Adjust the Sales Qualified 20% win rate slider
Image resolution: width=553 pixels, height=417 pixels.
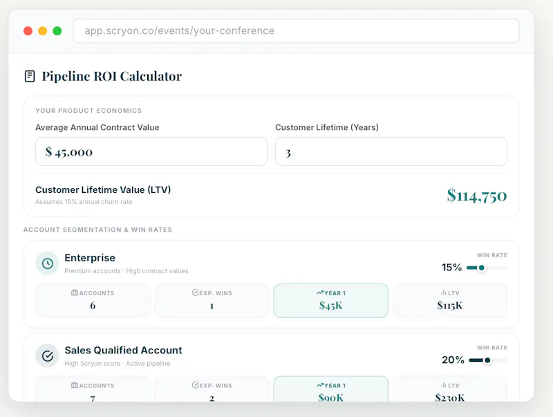click(x=488, y=360)
